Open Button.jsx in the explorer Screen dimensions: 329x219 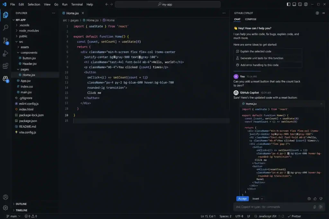point(29,58)
